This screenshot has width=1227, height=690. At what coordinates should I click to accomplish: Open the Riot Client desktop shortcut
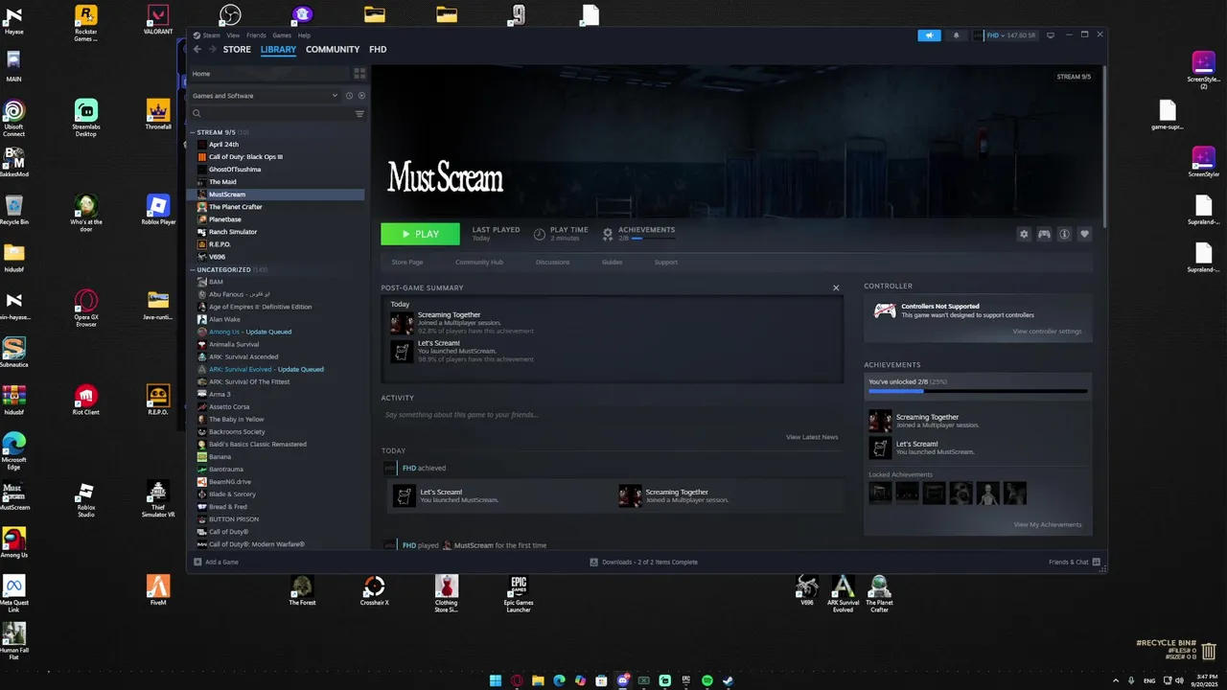pos(86,401)
